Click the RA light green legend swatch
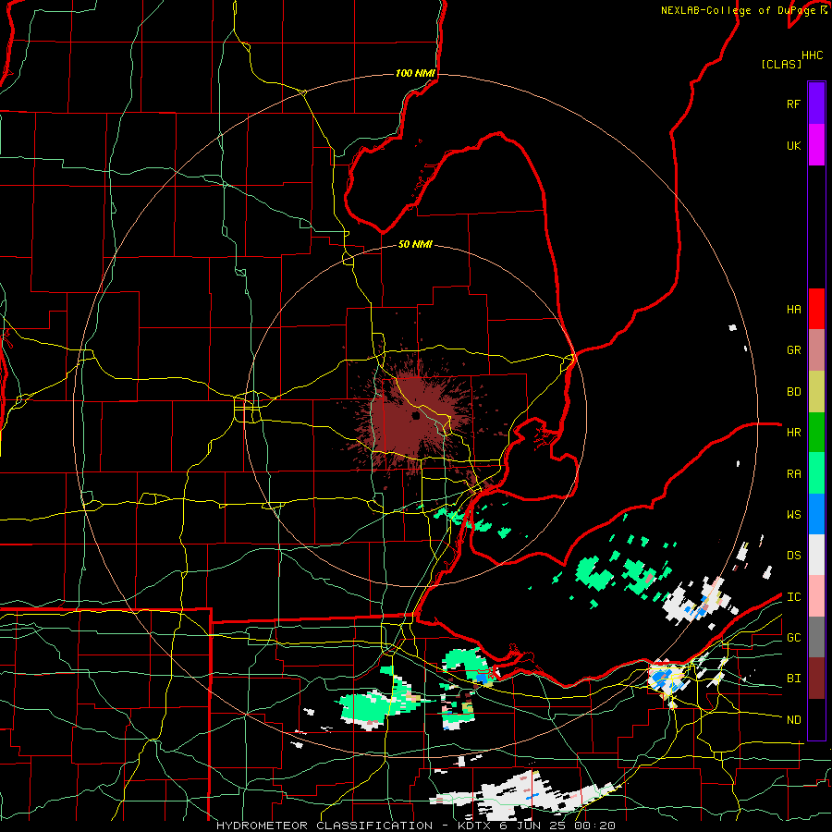This screenshot has width=832, height=832. (x=816, y=473)
